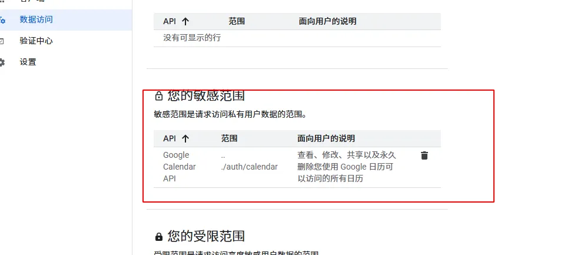Click the 验证中心 sidebar icon
Screen dimensions: 564x255
pos(2,41)
